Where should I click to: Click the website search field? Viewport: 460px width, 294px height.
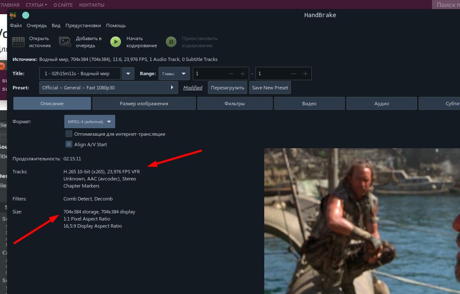tap(446, 5)
